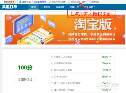Switch to the 自由打印 tab

point(60,7)
